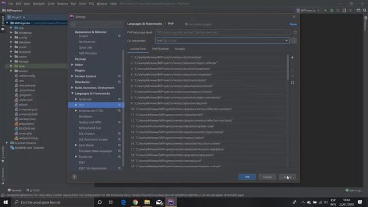Toggle the Project side tab
368x207 pixels.
pos(2,23)
